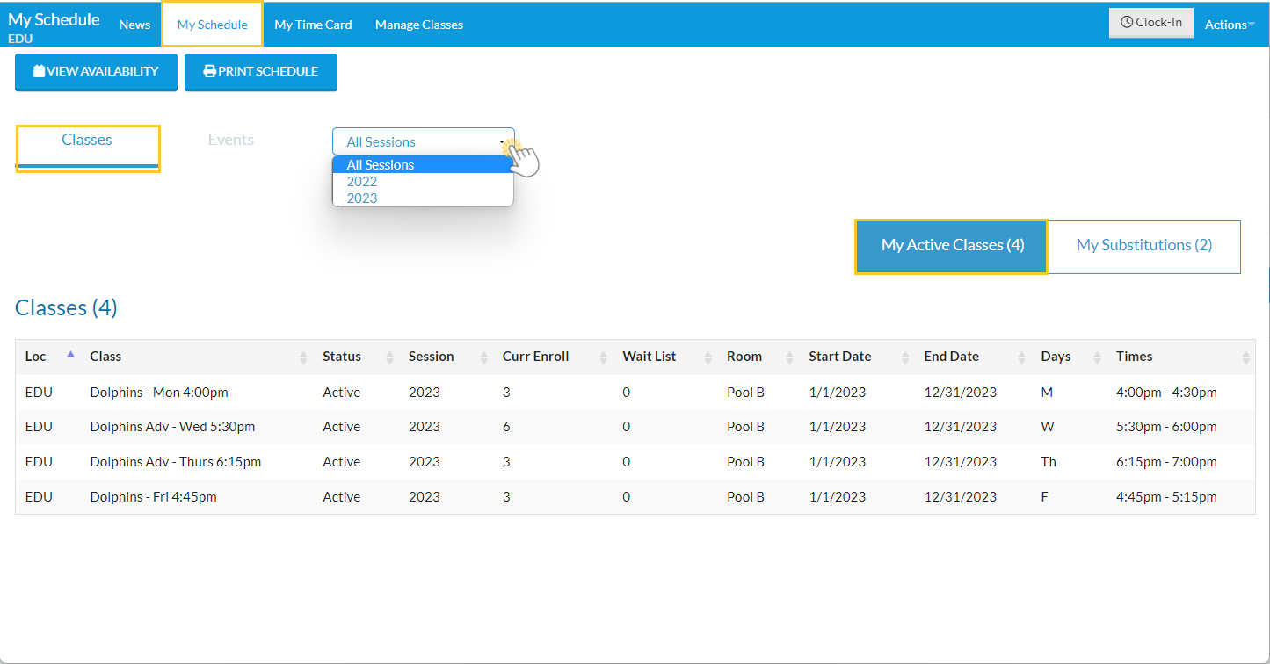This screenshot has height=664, width=1270.
Task: Sort table by Room column
Action: pyautogui.click(x=759, y=357)
